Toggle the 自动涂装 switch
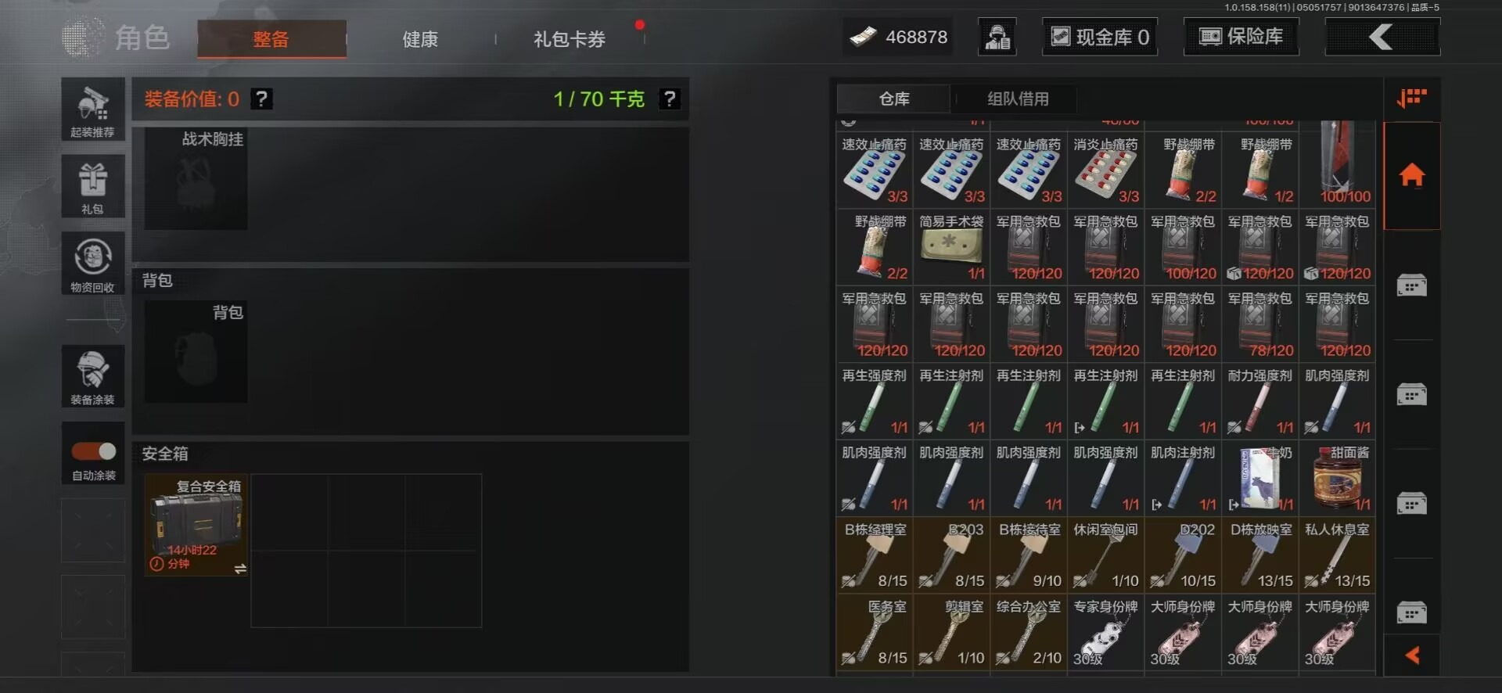The width and height of the screenshot is (1502, 693). [x=93, y=451]
